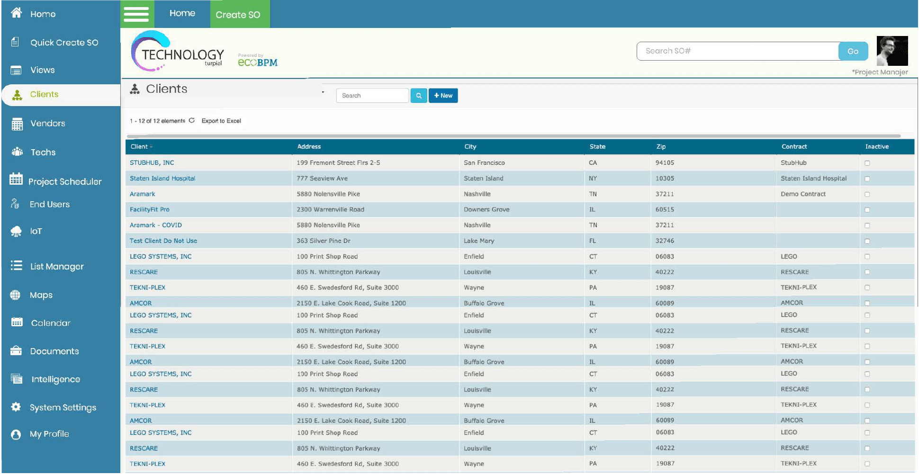919x475 pixels.
Task: Click the Technology Turpial logo
Action: 177,52
